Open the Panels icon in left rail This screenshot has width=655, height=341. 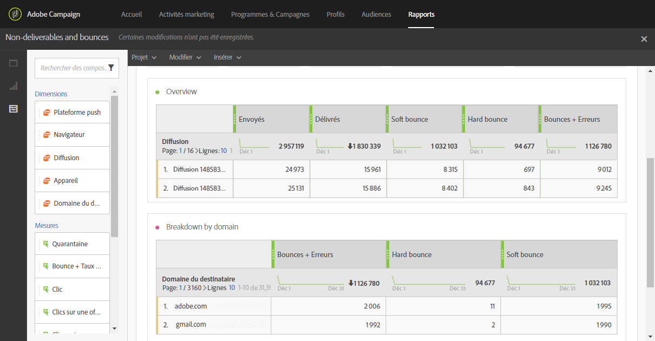[x=14, y=63]
